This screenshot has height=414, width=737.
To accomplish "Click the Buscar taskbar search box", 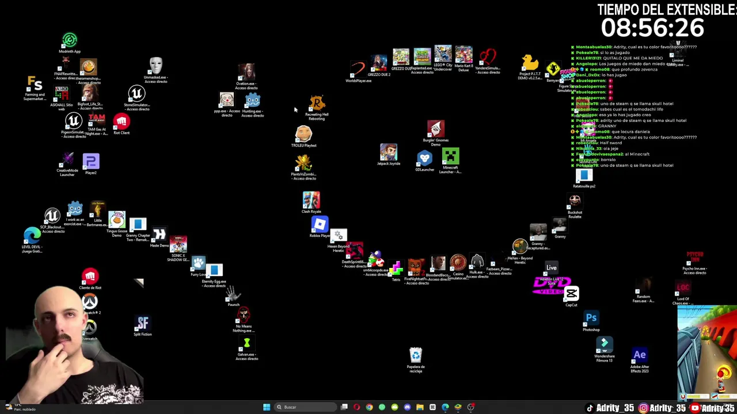I will [304, 407].
